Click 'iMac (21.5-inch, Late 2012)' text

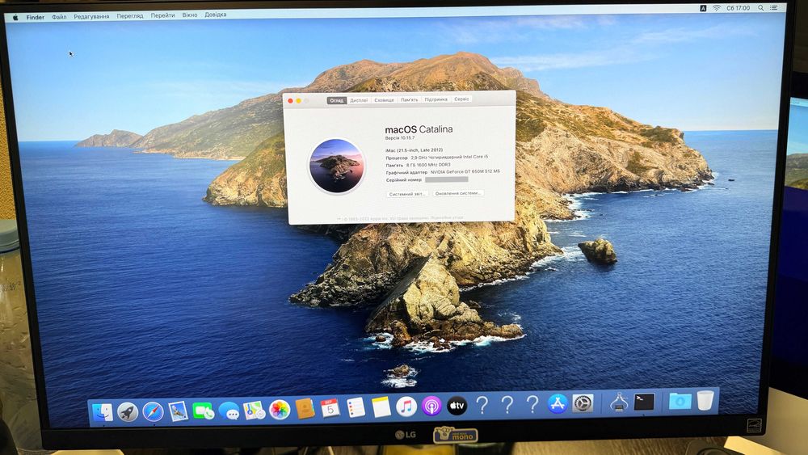coord(414,150)
